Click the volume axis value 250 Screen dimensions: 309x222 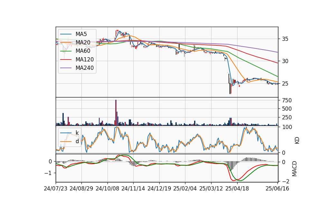pos(287,117)
